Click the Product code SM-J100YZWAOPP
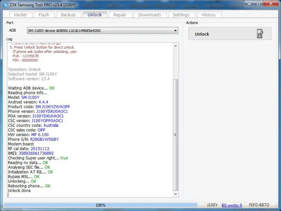The height and width of the screenshot is (211, 281). pyautogui.click(x=52, y=107)
